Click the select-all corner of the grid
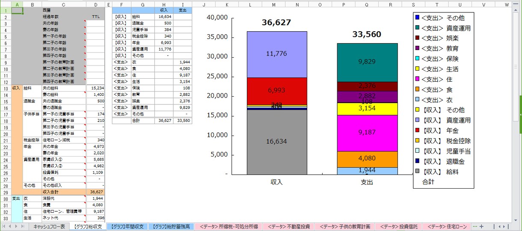The height and width of the screenshot is (231, 522). [5, 4]
